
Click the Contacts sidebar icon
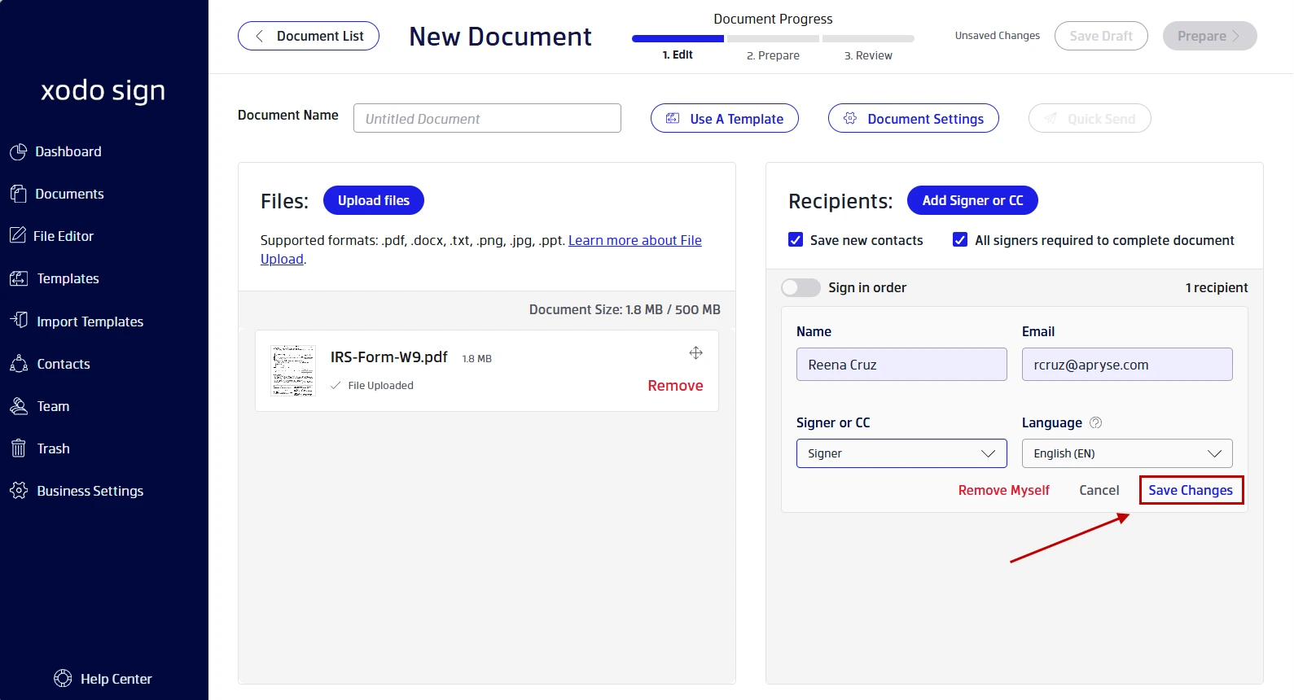coord(18,363)
